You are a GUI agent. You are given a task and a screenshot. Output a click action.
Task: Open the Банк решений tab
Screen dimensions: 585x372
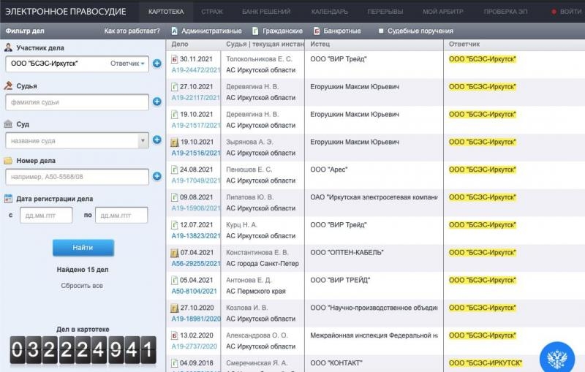tap(266, 12)
